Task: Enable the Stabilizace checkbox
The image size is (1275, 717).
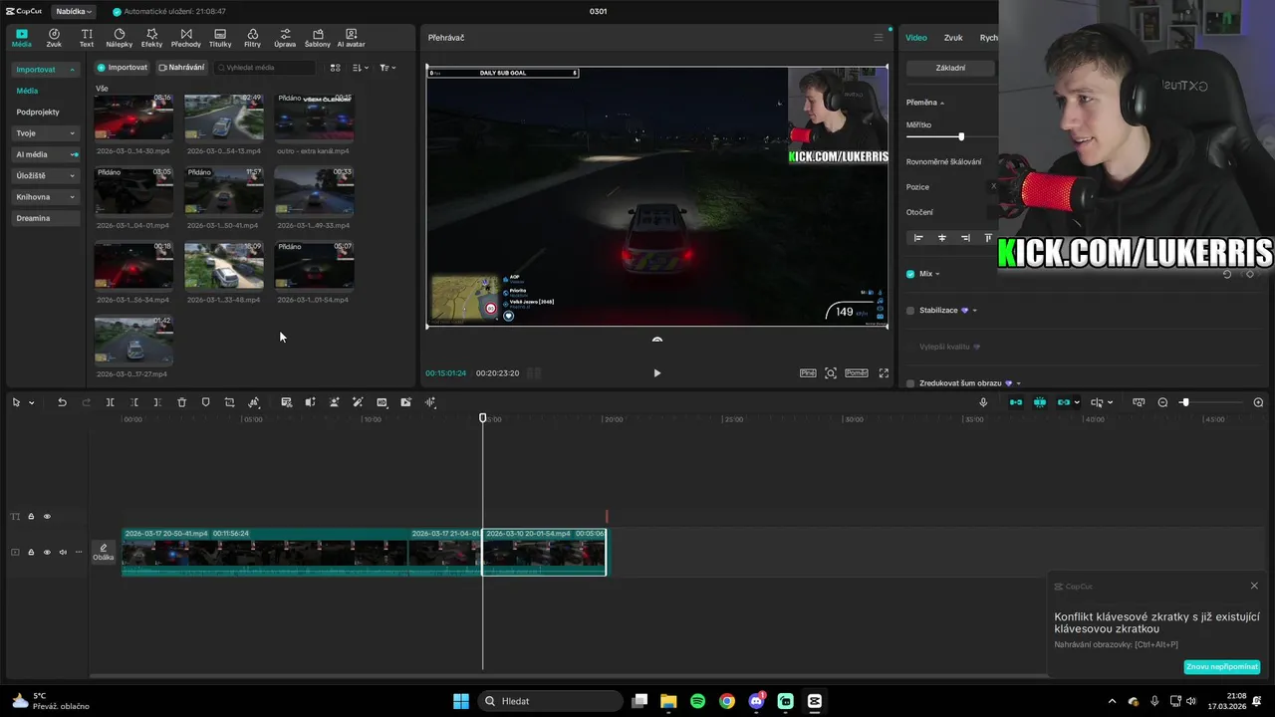Action: click(910, 311)
